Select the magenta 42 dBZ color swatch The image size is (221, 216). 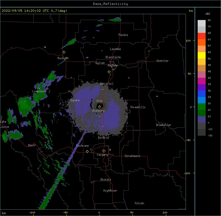pyautogui.click(x=202, y=81)
